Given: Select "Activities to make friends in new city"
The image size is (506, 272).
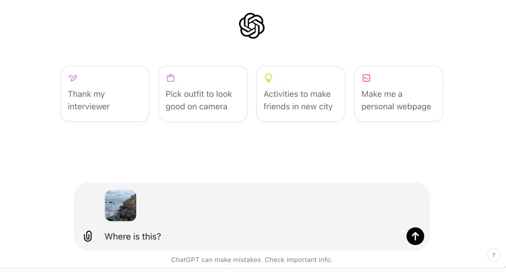Looking at the screenshot, I should coord(298,100).
